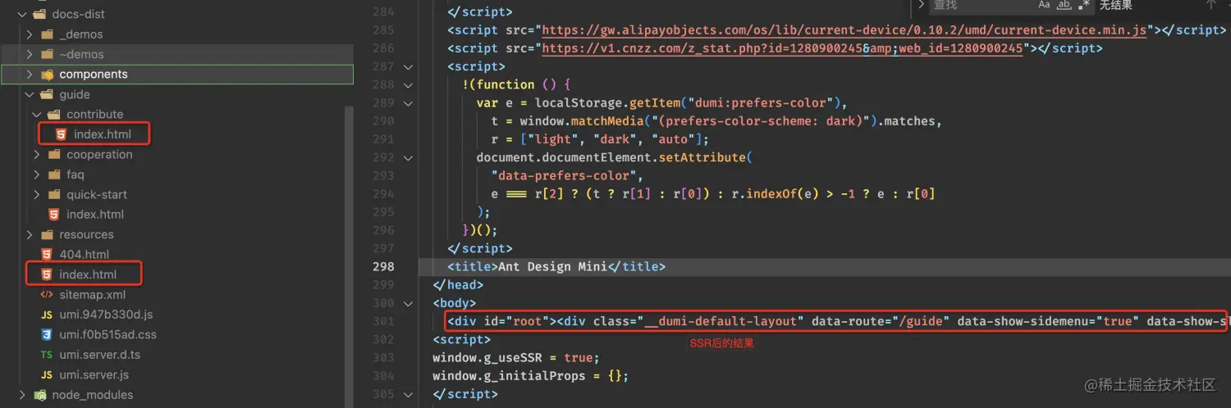Click the div id="root" code line
Screen dimensions: 1231x408
tap(836, 321)
